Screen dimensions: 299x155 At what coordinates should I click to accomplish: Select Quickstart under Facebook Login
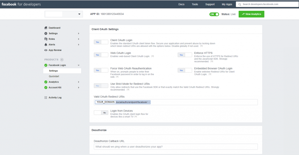pyautogui.click(x=54, y=76)
